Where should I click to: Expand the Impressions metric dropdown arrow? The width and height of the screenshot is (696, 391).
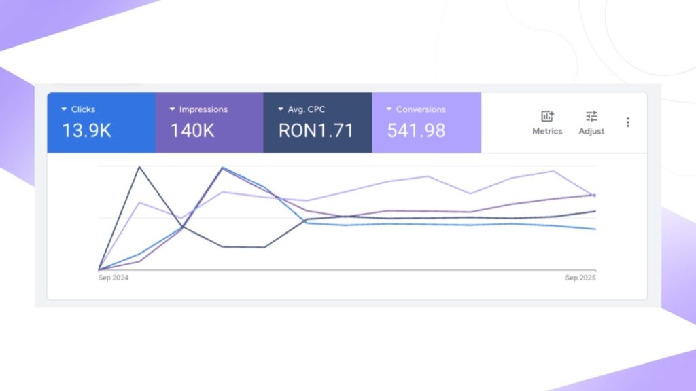click(x=173, y=109)
